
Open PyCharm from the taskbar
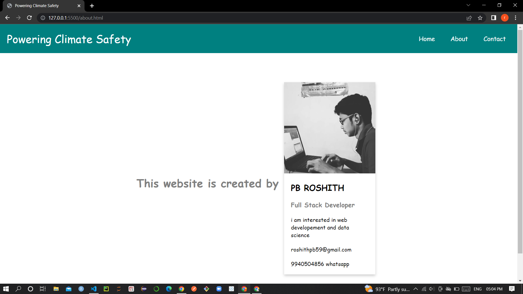tap(106, 289)
